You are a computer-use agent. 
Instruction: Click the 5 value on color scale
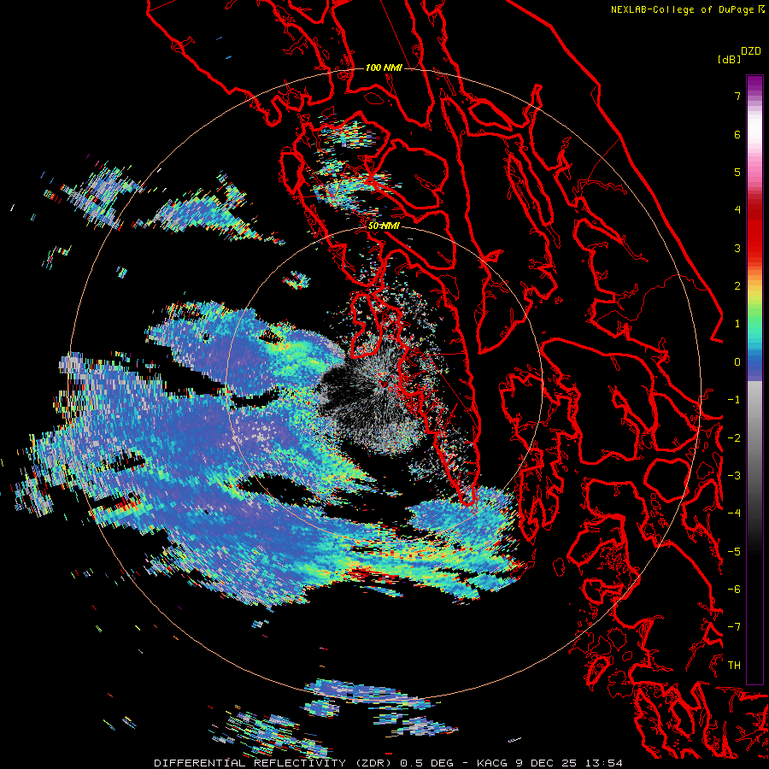pyautogui.click(x=737, y=172)
